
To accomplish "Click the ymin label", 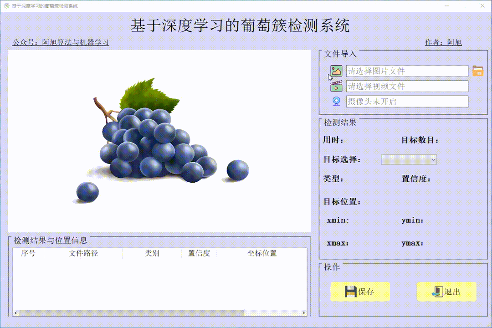I will click(412, 220).
